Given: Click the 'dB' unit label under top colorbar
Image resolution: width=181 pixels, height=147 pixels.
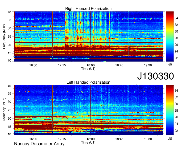Looking at the screenshot, I should [170, 65].
